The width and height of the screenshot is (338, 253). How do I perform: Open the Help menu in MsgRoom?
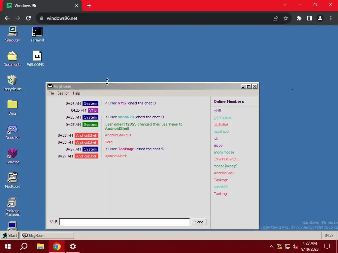[x=76, y=93]
